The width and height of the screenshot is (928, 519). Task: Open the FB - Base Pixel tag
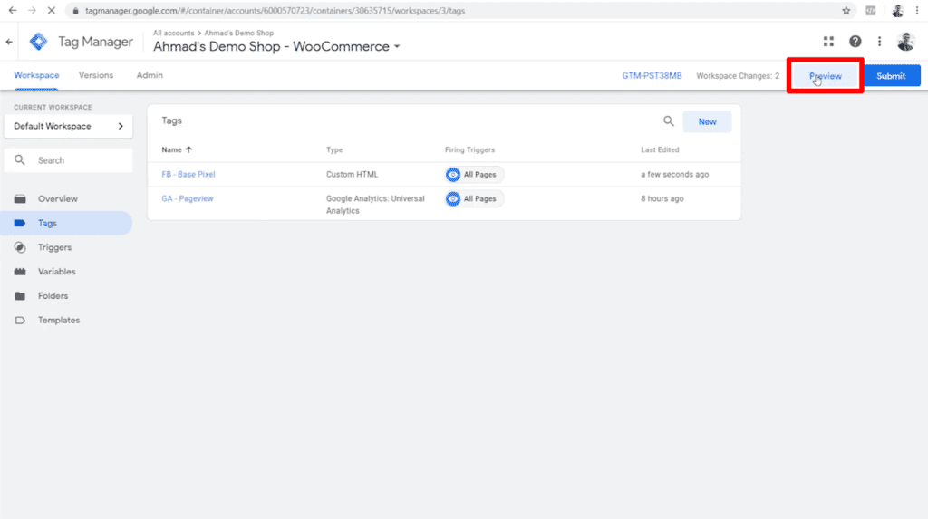(188, 175)
